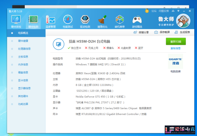The width and height of the screenshot is (197, 136).
Task: Select 硬件健康 in the sidebar
Action: (x=23, y=41)
